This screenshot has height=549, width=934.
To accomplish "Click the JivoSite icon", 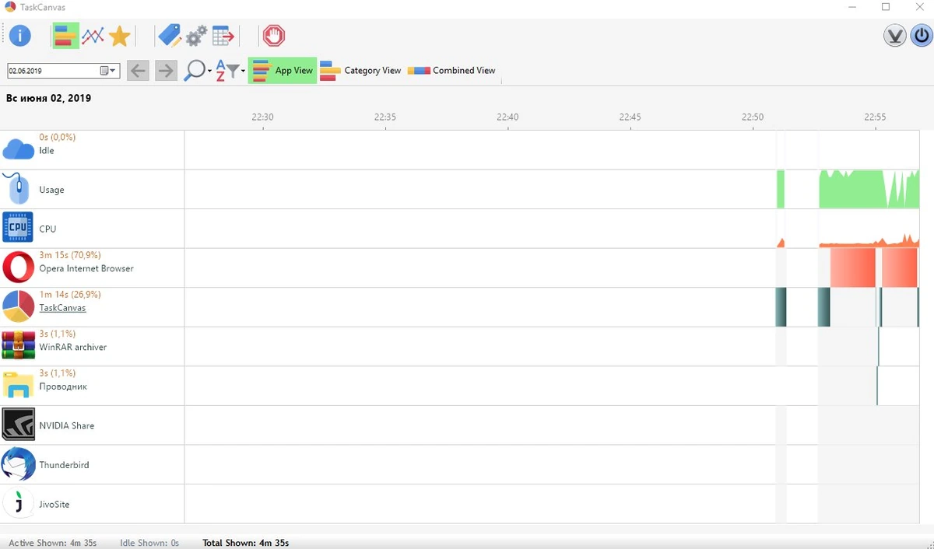I will [x=18, y=504].
